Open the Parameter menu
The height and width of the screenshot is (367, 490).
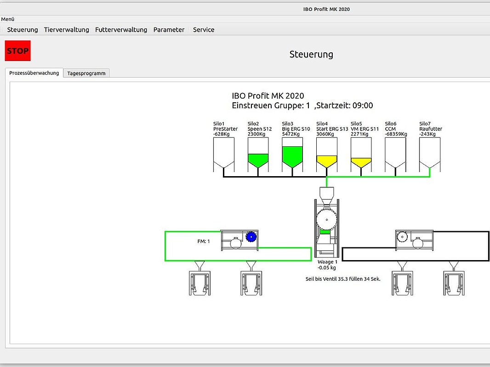169,30
